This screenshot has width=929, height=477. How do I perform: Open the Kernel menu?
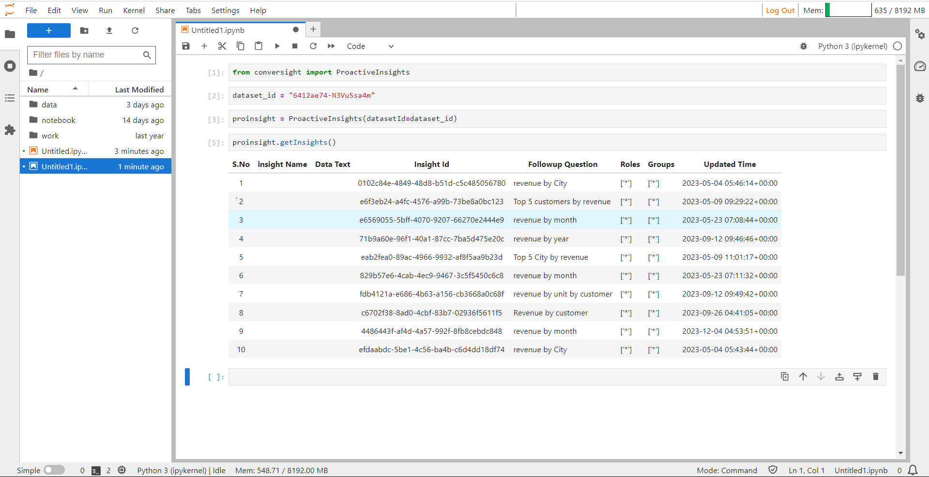[x=134, y=10]
